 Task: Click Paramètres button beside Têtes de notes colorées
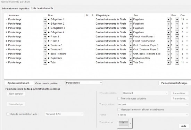180,98
